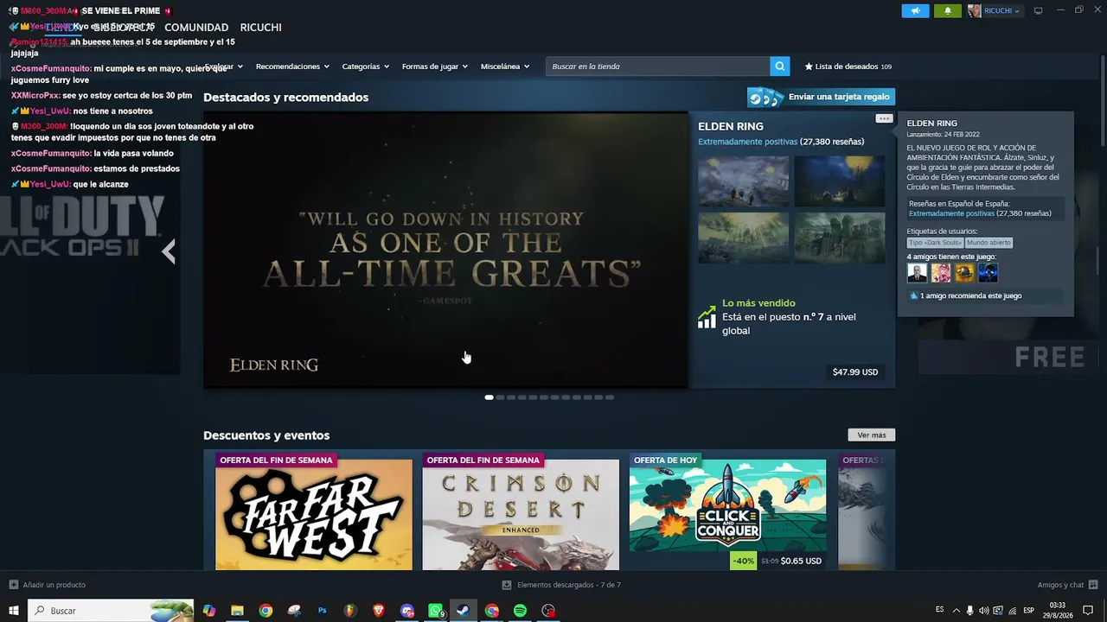The image size is (1107, 622).
Task: Click Elementos descargados - 7 de 7 status
Action: tap(569, 585)
